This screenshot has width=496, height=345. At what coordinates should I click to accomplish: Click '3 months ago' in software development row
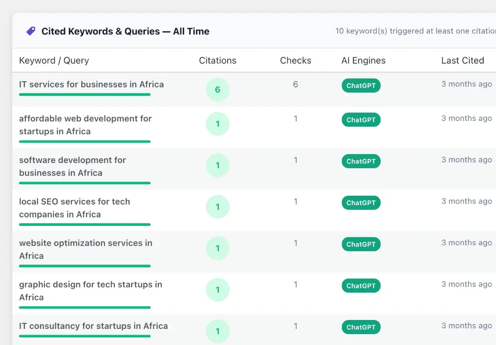point(467,160)
